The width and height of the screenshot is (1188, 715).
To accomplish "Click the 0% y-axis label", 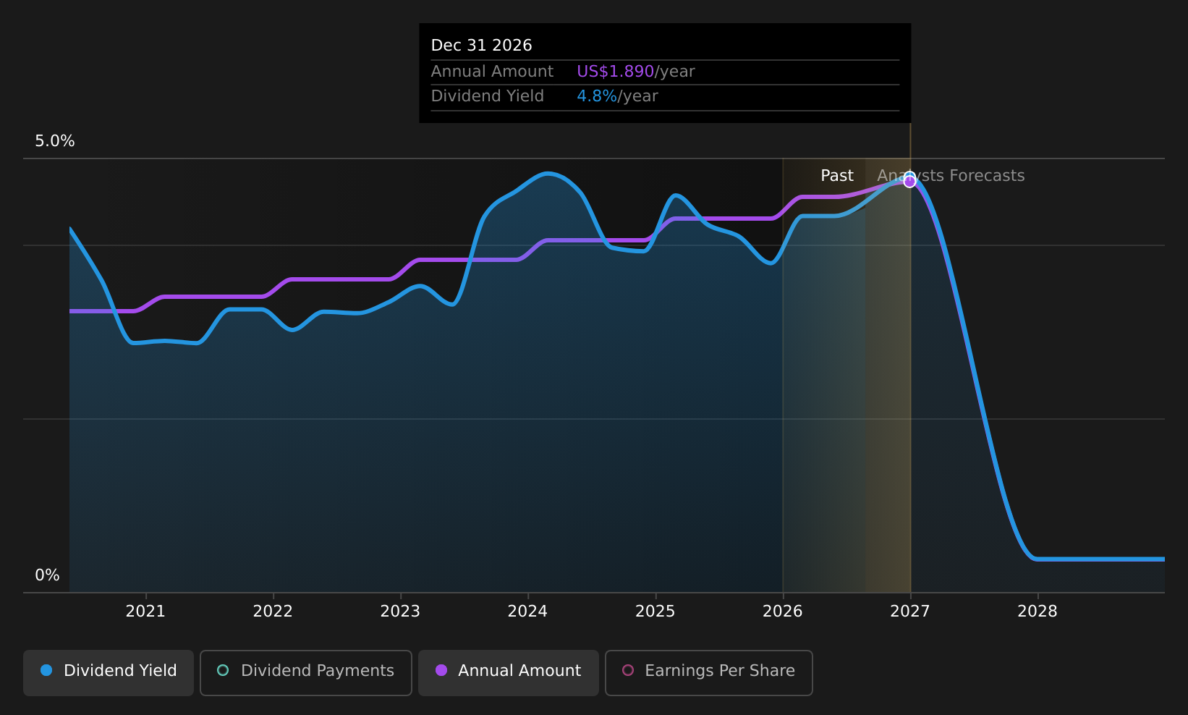I will click(47, 575).
